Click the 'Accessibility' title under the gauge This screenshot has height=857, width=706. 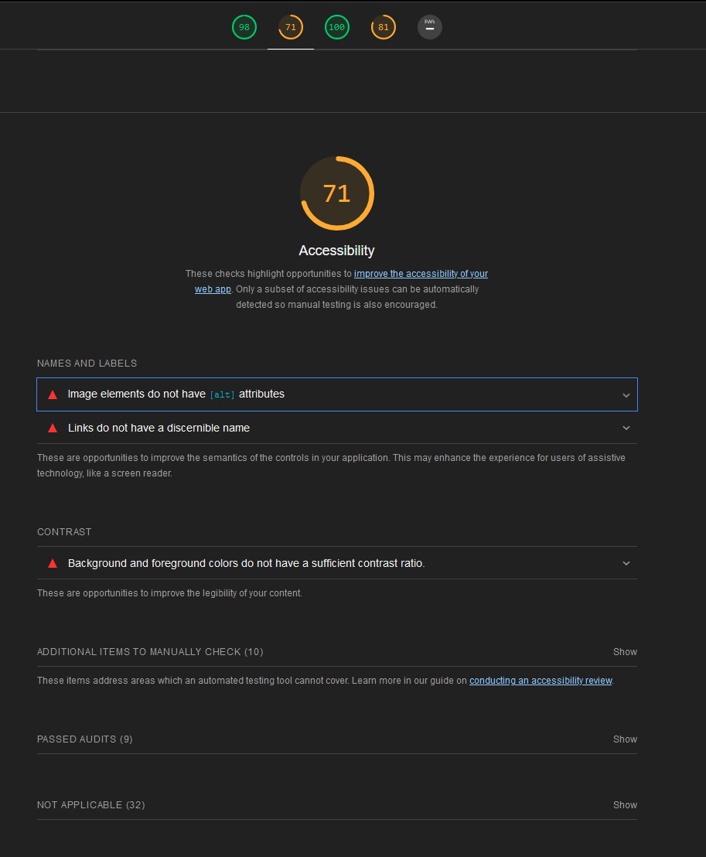[336, 251]
